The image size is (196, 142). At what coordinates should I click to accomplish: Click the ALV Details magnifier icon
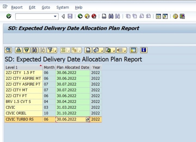click(8, 50)
